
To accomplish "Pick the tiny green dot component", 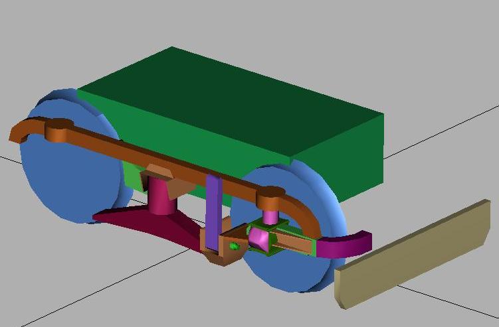I will coord(234,246).
